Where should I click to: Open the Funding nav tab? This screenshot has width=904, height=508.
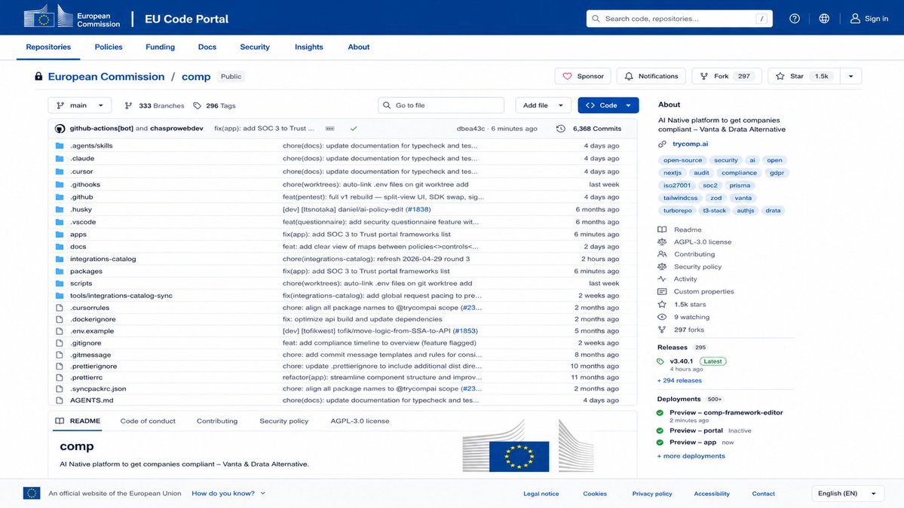(x=161, y=47)
